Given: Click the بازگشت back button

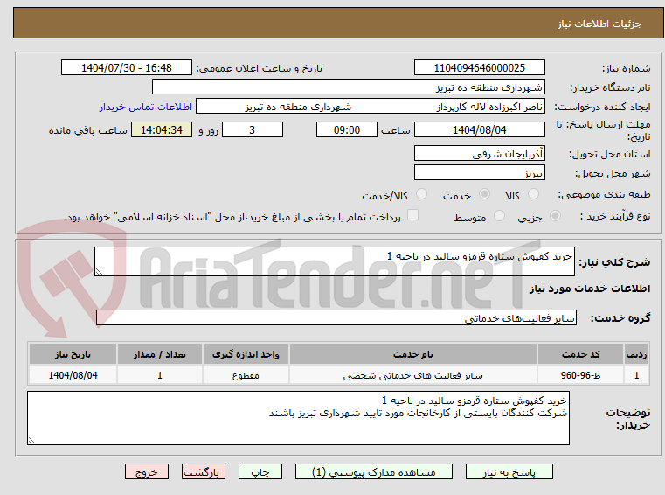Looking at the screenshot, I should [203, 471].
